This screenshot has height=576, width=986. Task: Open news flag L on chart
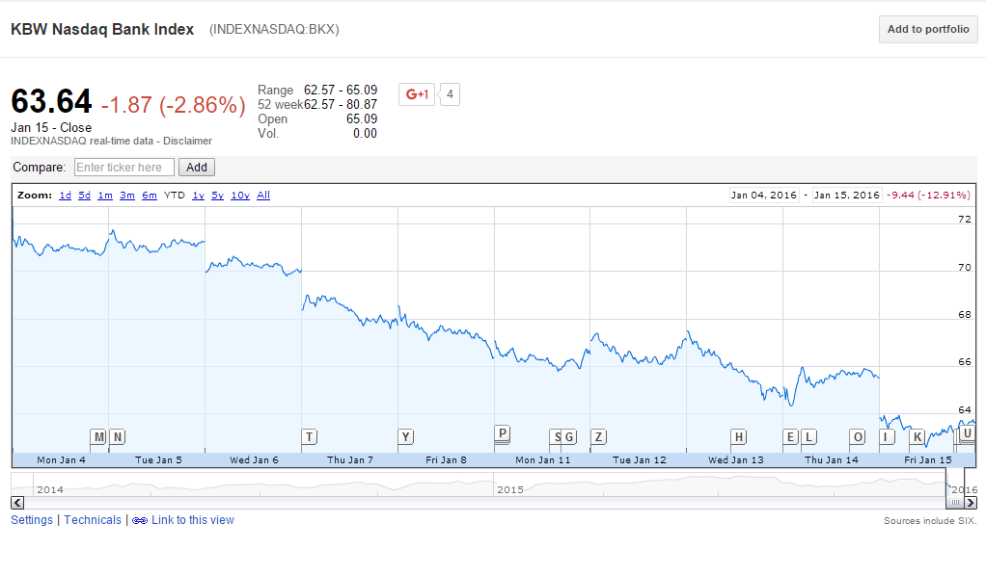coord(808,437)
